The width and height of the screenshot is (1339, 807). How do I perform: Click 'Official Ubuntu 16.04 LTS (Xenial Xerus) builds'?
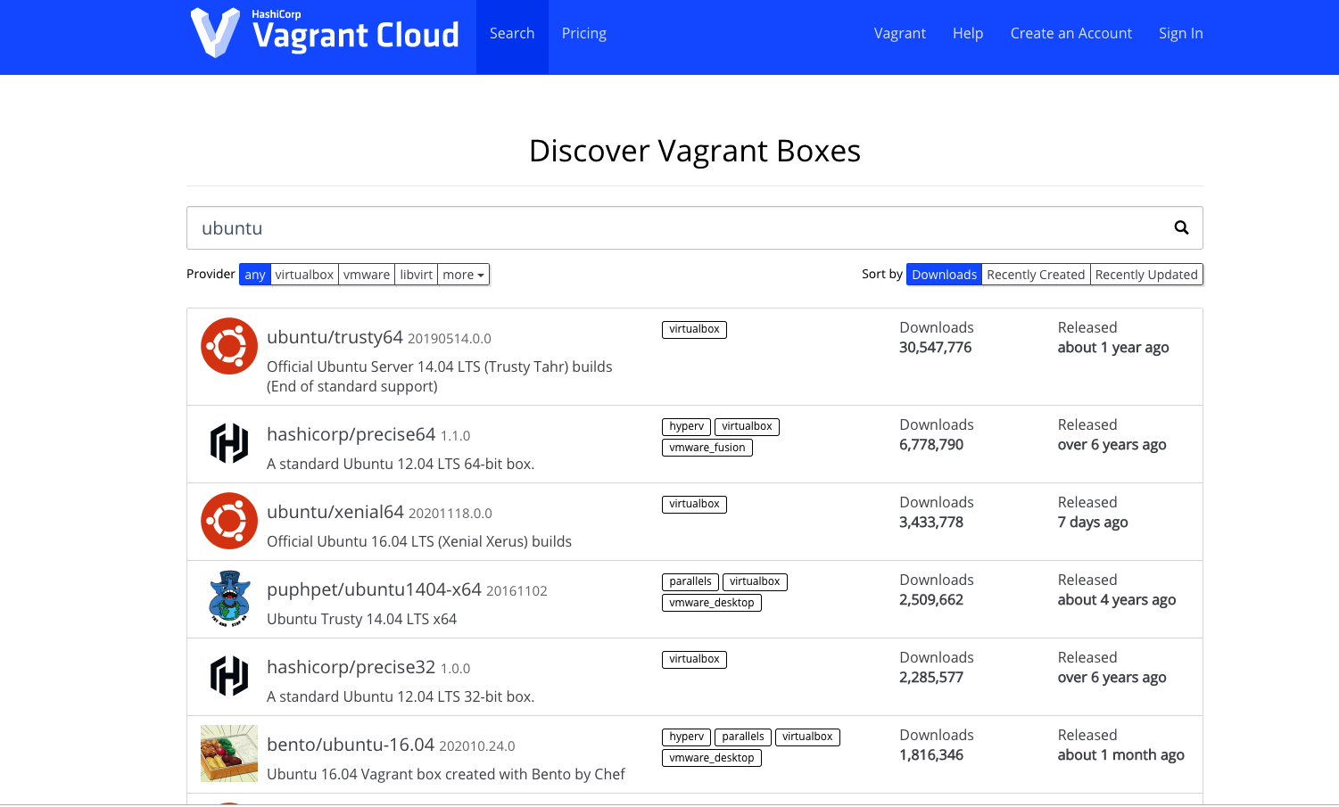(x=419, y=541)
